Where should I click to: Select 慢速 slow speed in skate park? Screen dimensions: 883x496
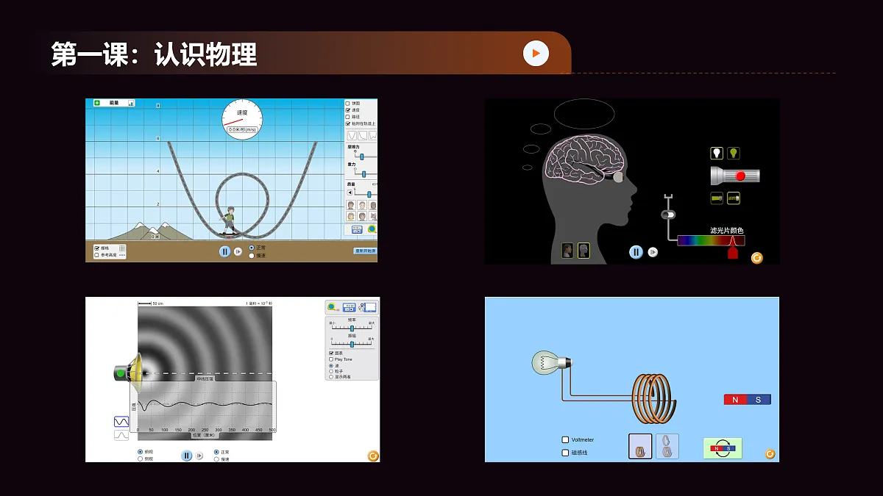(252, 256)
